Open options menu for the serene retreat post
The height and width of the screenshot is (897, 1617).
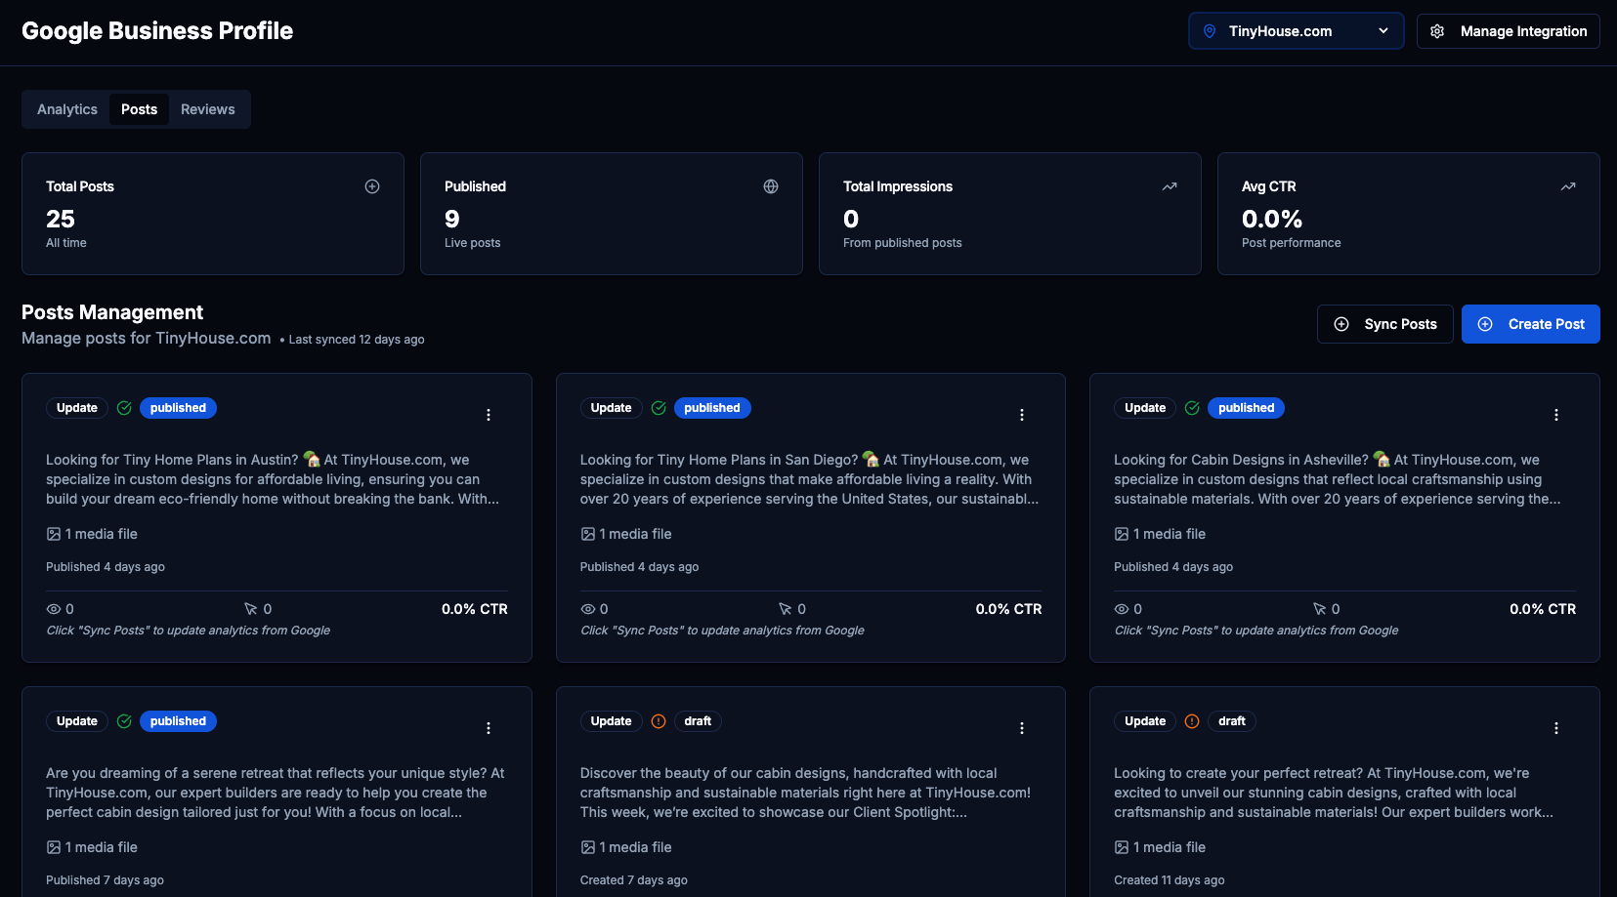pos(489,728)
